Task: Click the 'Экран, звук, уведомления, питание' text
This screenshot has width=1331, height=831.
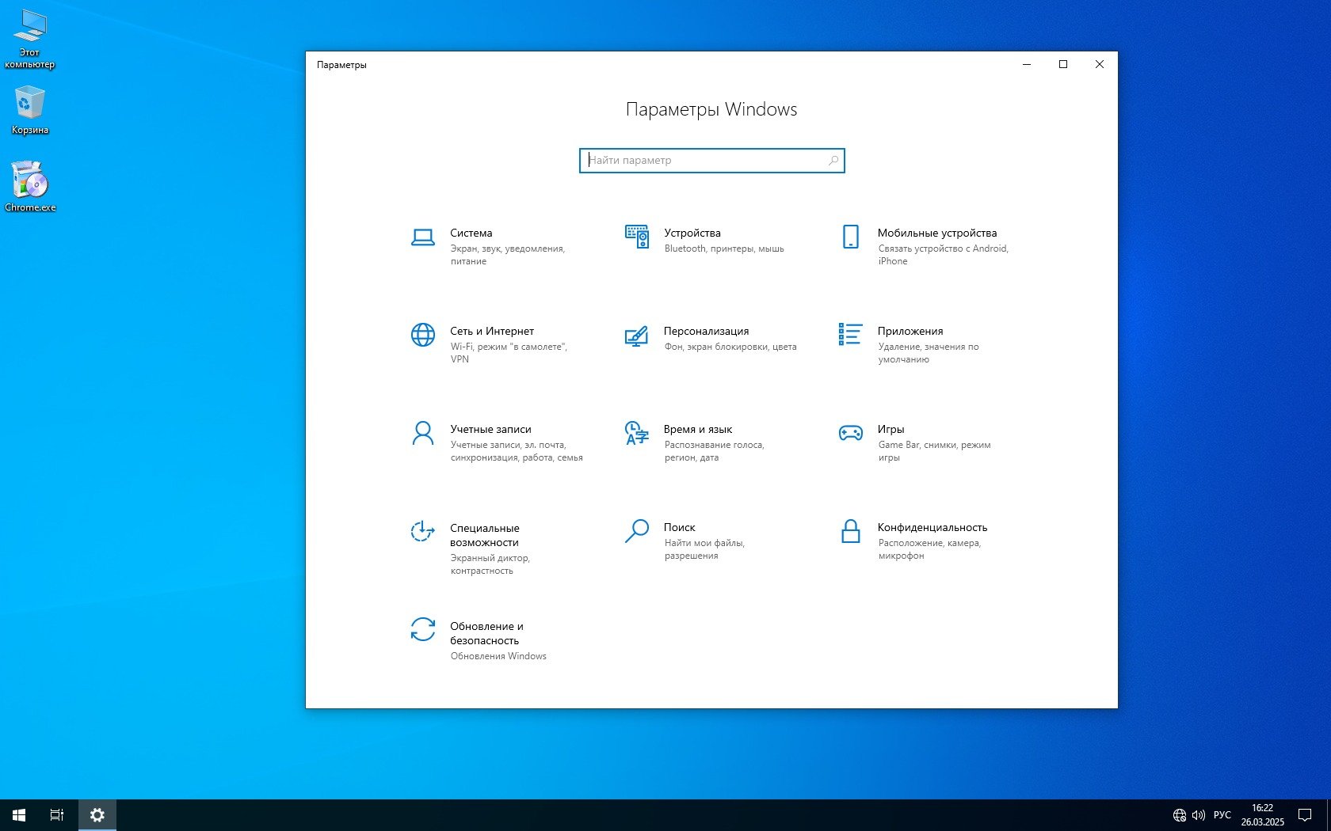Action: (508, 255)
